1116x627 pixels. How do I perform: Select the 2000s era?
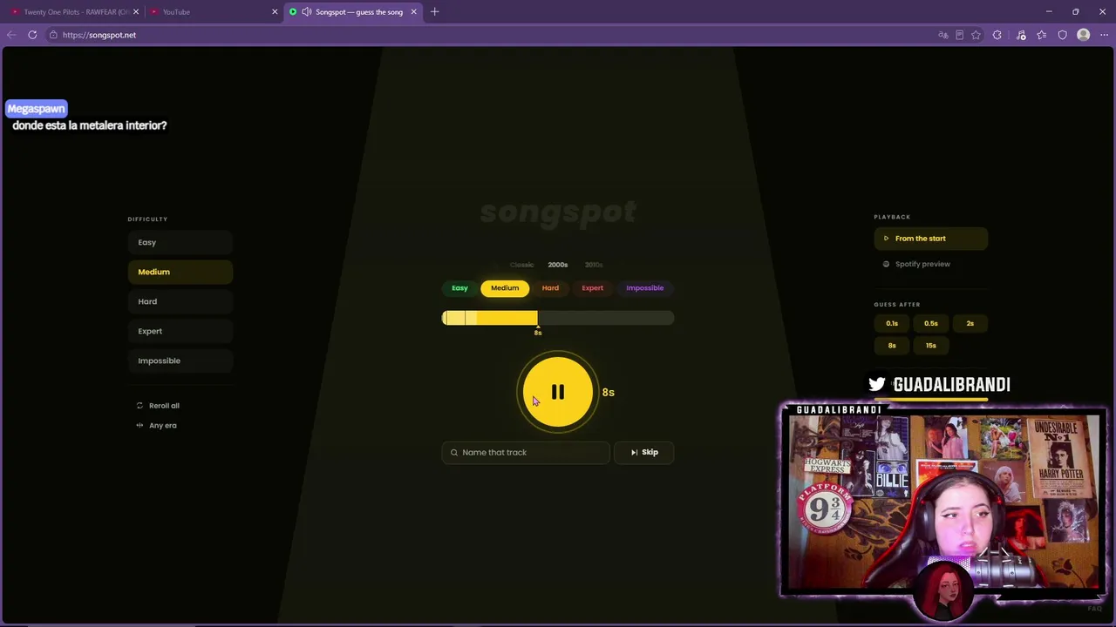[558, 265]
